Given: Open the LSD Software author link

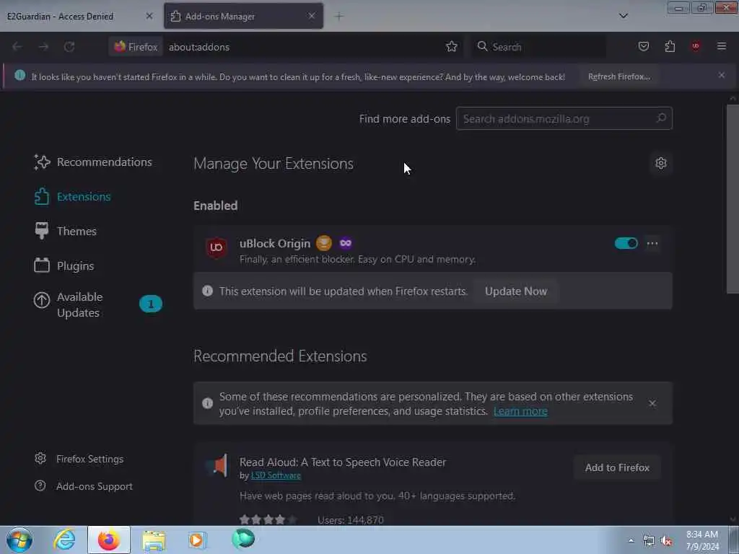Looking at the screenshot, I should coord(276,475).
